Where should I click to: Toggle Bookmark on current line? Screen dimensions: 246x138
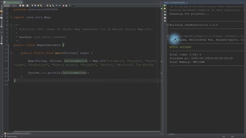(53, 6)
